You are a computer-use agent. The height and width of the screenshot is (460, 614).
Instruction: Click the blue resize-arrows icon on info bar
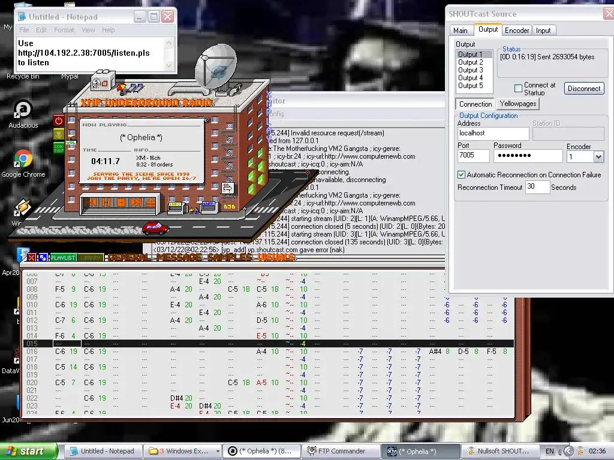click(x=43, y=258)
